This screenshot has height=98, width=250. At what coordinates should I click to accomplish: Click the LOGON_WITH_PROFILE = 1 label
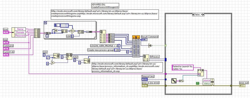(x=104, y=46)
